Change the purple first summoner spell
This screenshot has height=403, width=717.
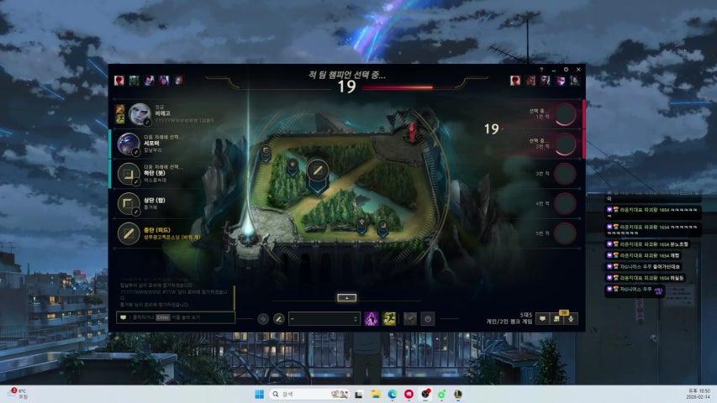[372, 318]
